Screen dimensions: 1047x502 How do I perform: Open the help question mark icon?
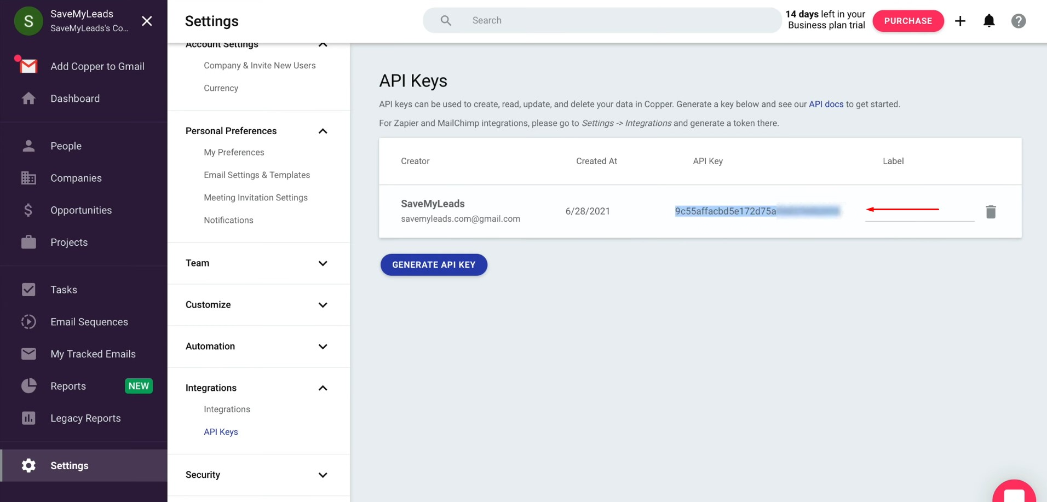pyautogui.click(x=1019, y=21)
